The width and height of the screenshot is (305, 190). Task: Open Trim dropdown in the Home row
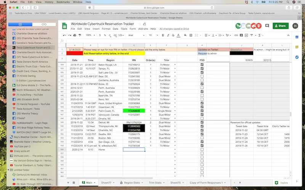tap(175, 149)
